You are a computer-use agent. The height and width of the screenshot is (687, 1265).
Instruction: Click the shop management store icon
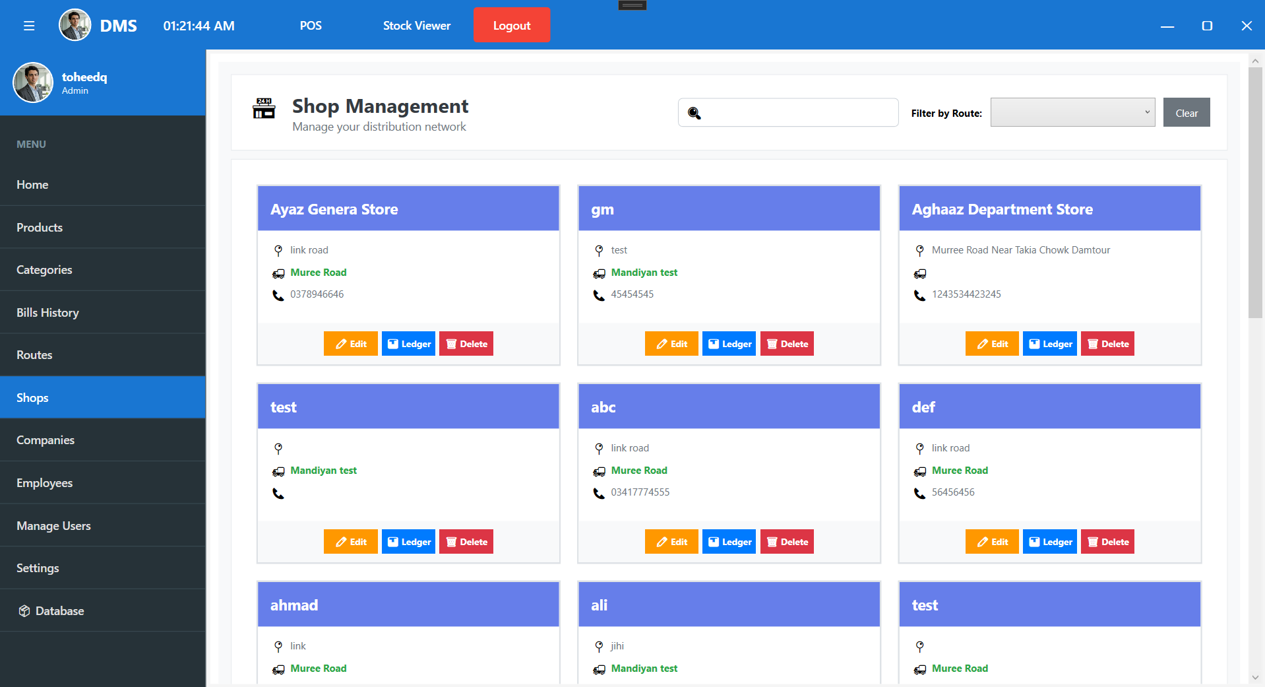264,108
